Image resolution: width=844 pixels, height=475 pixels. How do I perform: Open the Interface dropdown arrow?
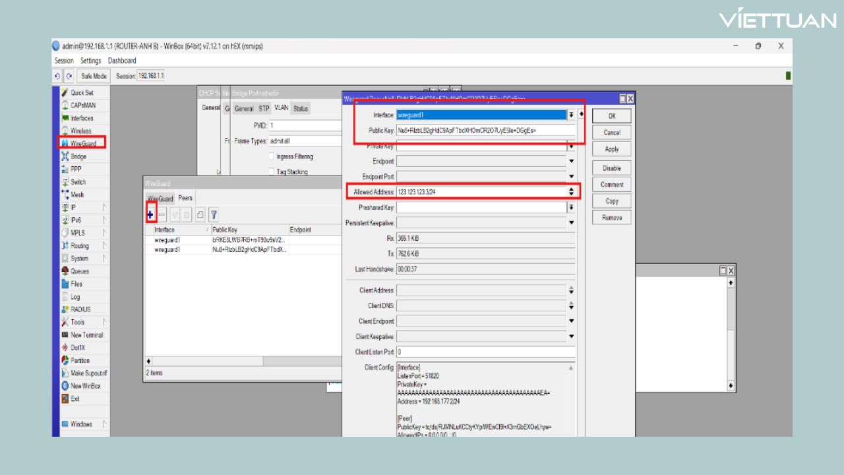[x=571, y=115]
